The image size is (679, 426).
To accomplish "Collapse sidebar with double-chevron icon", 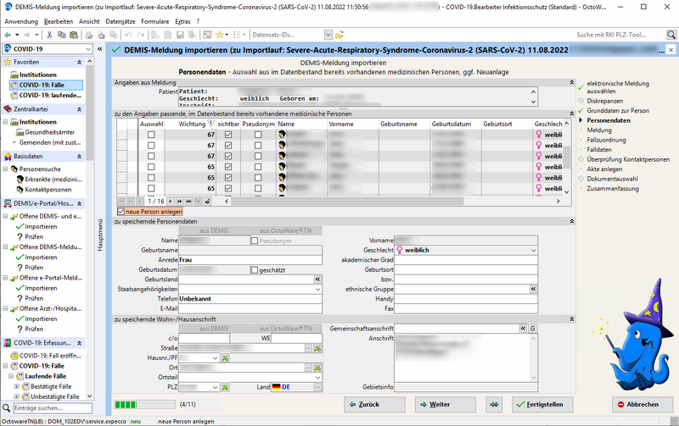I will [100, 49].
